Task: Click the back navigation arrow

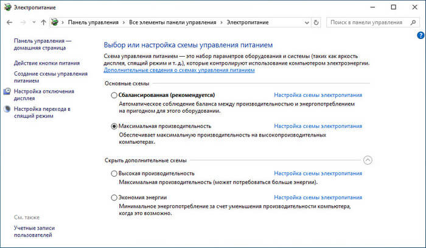Action: click(10, 22)
